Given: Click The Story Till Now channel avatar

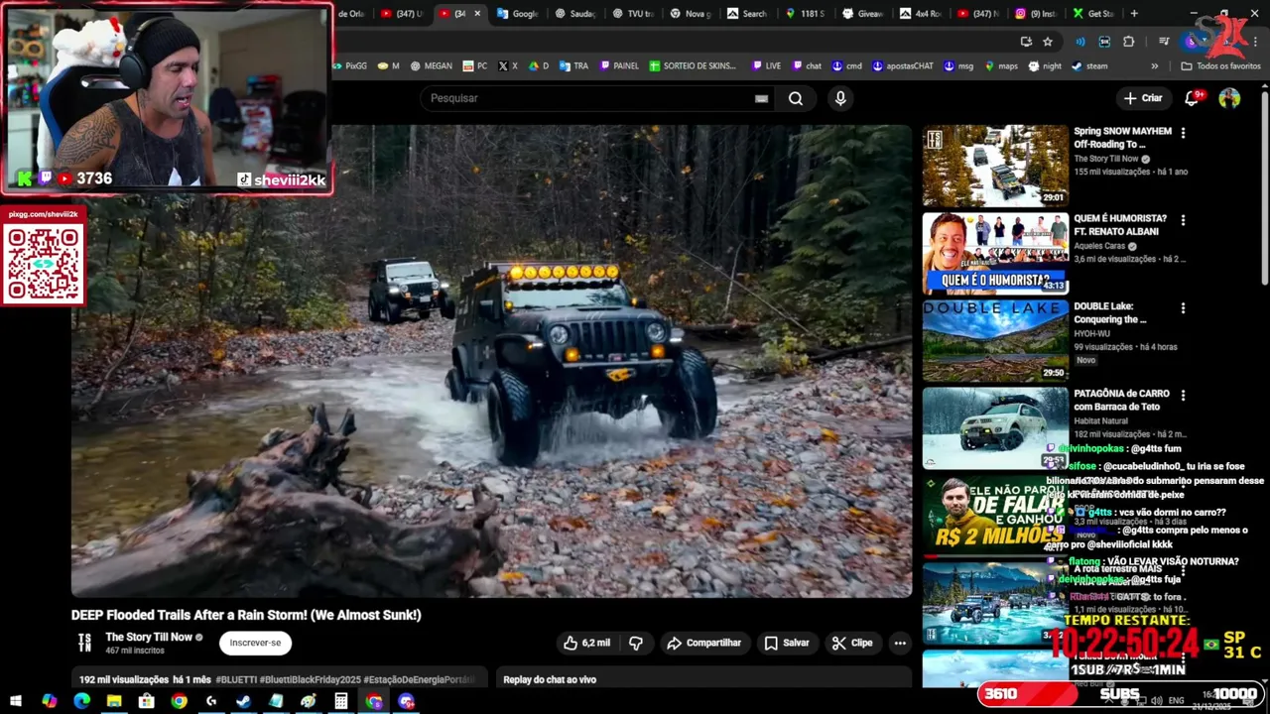Looking at the screenshot, I should pyautogui.click(x=85, y=643).
